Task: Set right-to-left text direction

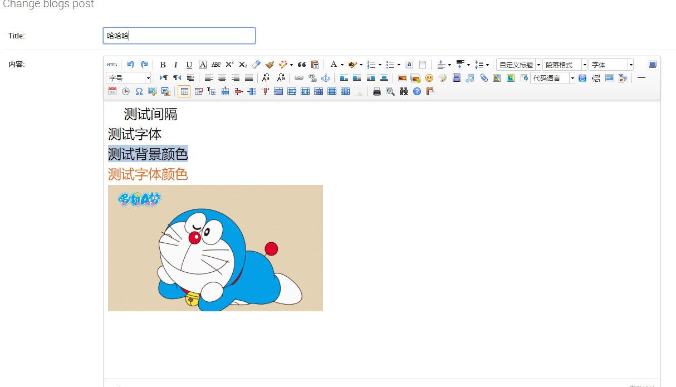Action: (177, 78)
